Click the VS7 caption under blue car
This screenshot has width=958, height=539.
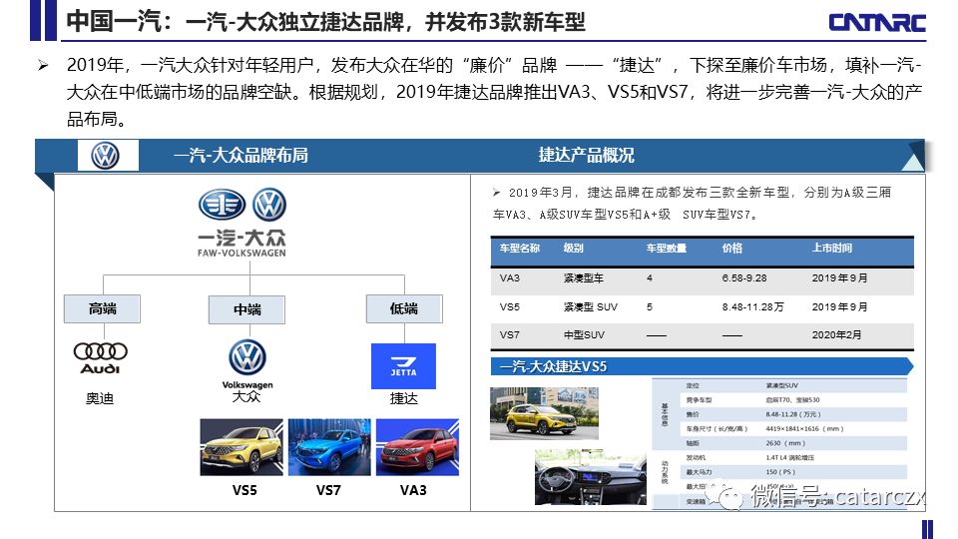tap(328, 491)
